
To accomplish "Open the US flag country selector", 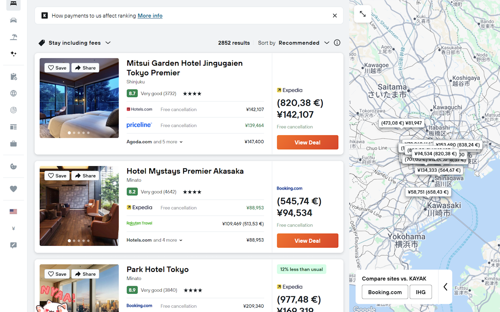I will [13, 211].
